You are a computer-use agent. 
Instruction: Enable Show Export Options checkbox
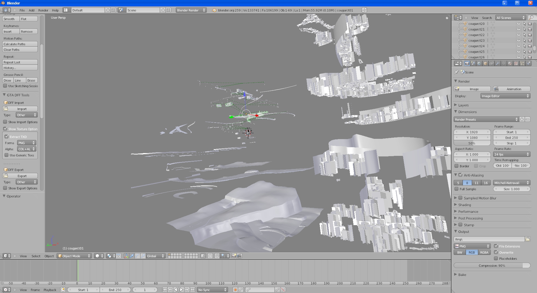coord(5,188)
